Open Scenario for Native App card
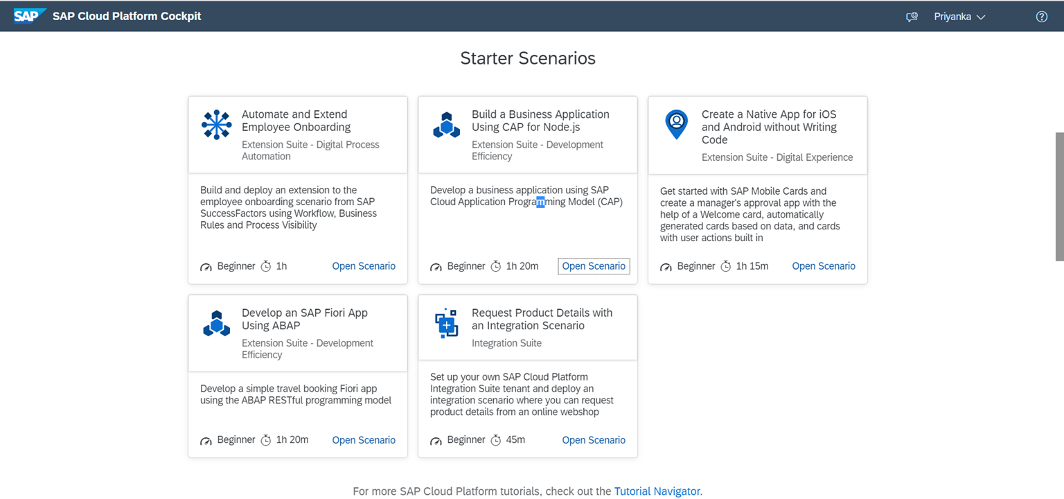1064x499 pixels. pyautogui.click(x=824, y=266)
